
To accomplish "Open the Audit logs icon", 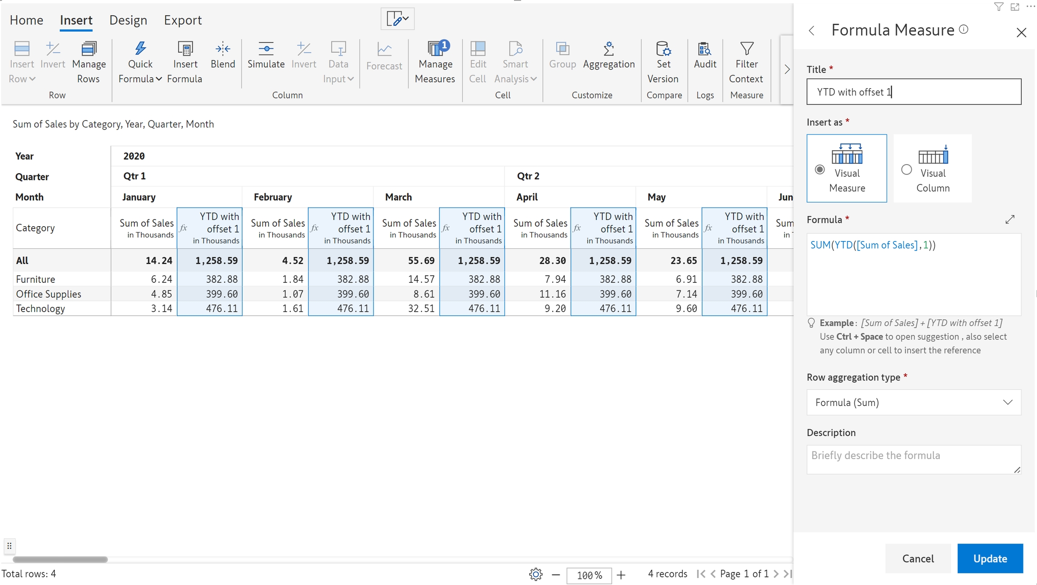I will click(705, 49).
